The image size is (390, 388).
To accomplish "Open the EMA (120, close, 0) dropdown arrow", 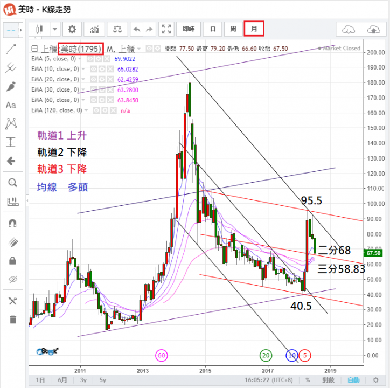I will click(86, 110).
